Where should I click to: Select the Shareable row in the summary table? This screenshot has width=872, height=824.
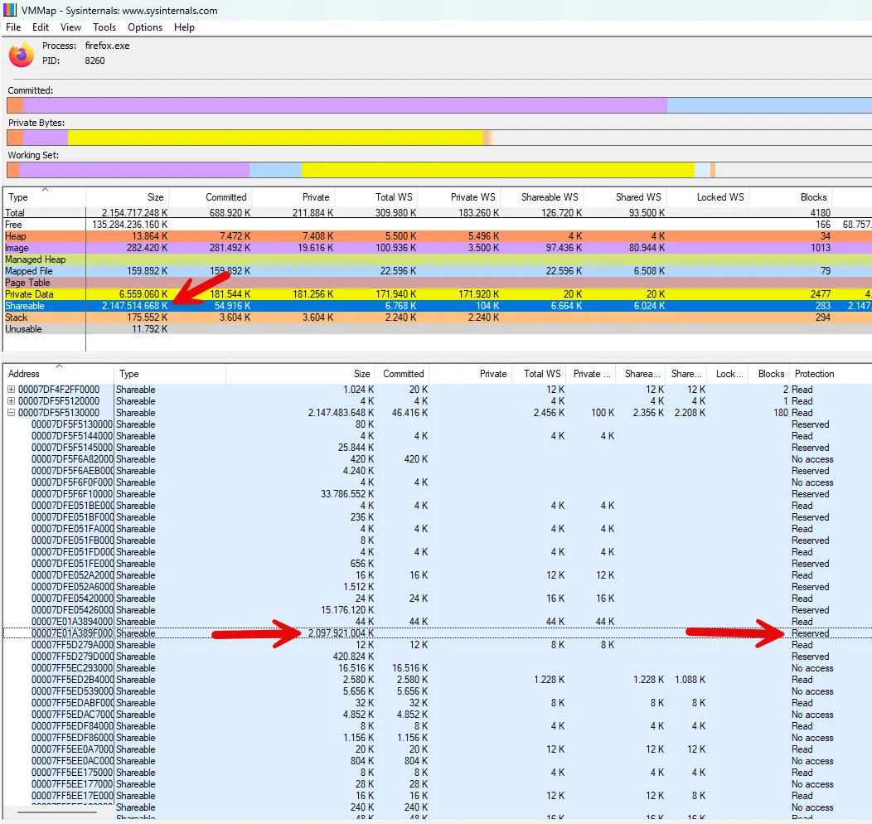pos(438,306)
